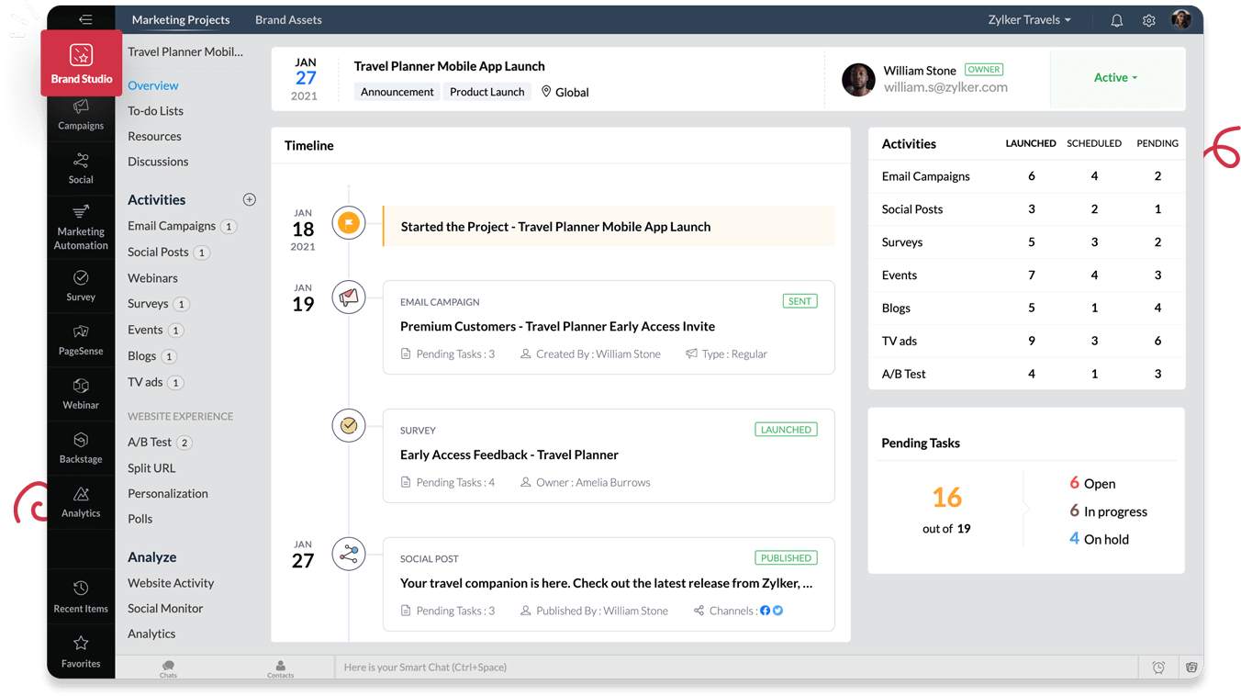
Task: Click the Open pending tasks count
Action: point(1092,484)
